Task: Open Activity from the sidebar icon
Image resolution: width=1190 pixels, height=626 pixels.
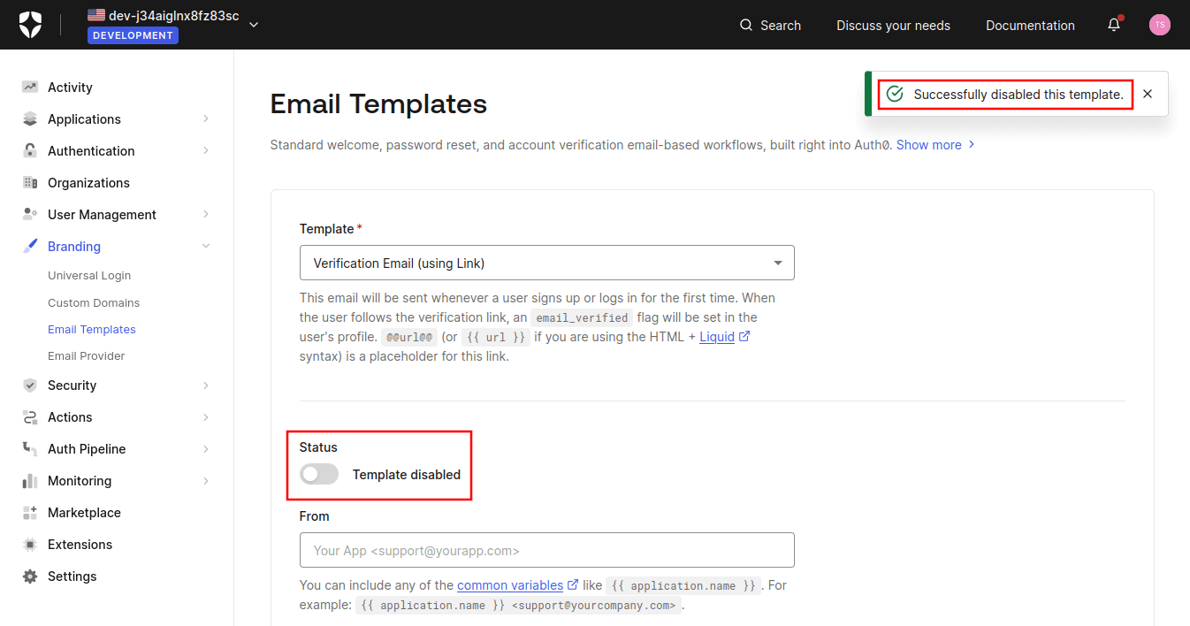Action: [31, 87]
